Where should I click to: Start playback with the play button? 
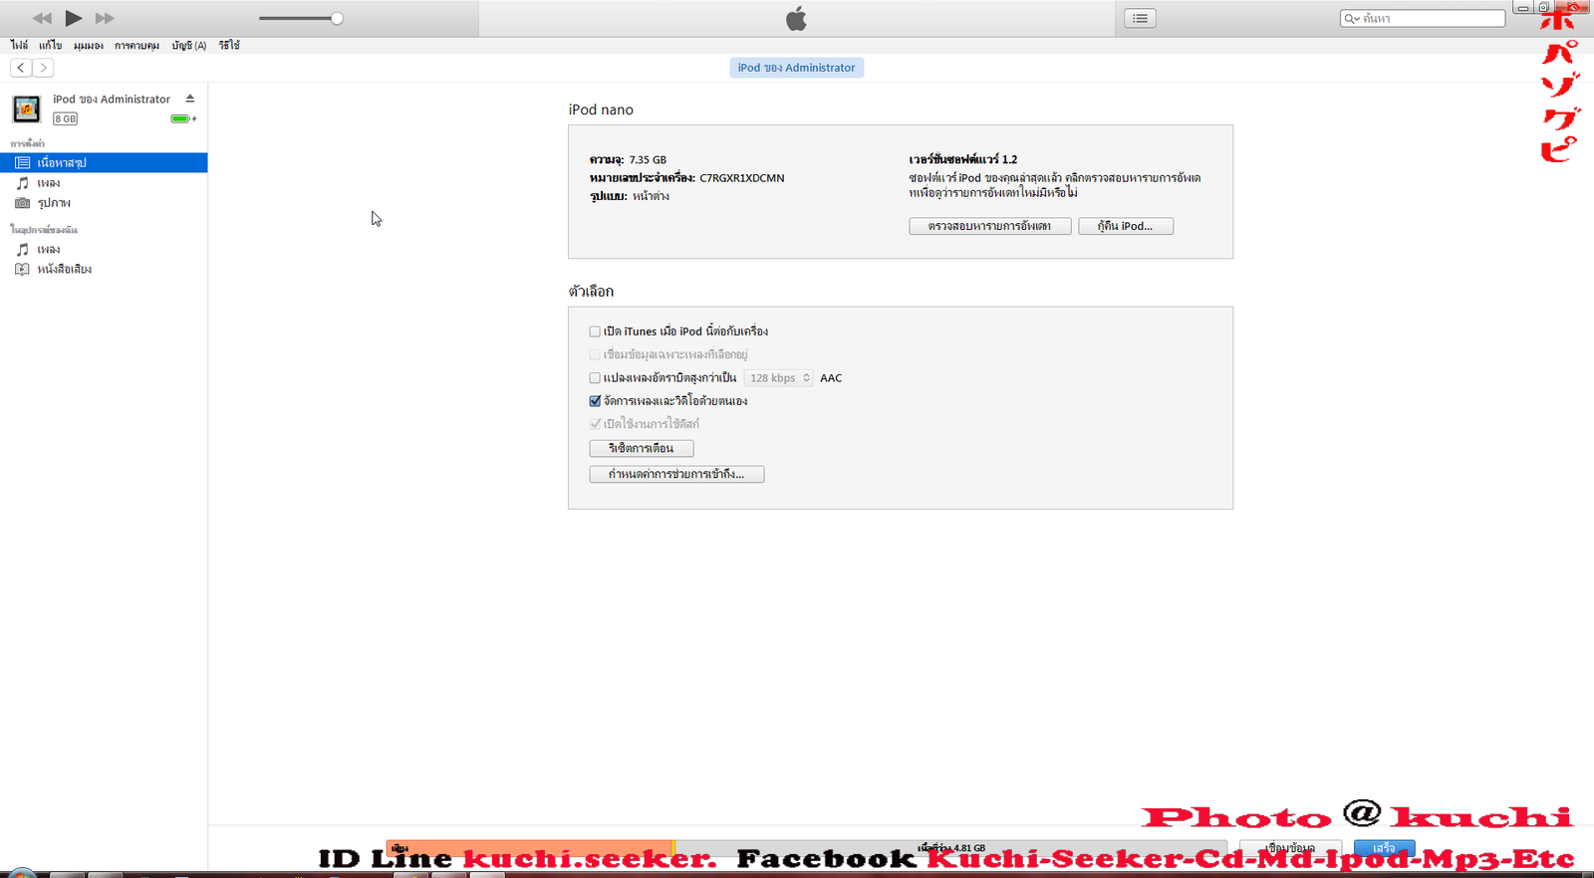tap(74, 18)
